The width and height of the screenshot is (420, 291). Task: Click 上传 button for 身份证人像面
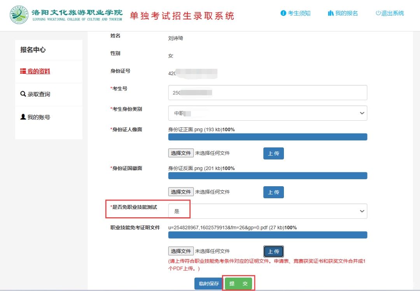click(x=273, y=153)
